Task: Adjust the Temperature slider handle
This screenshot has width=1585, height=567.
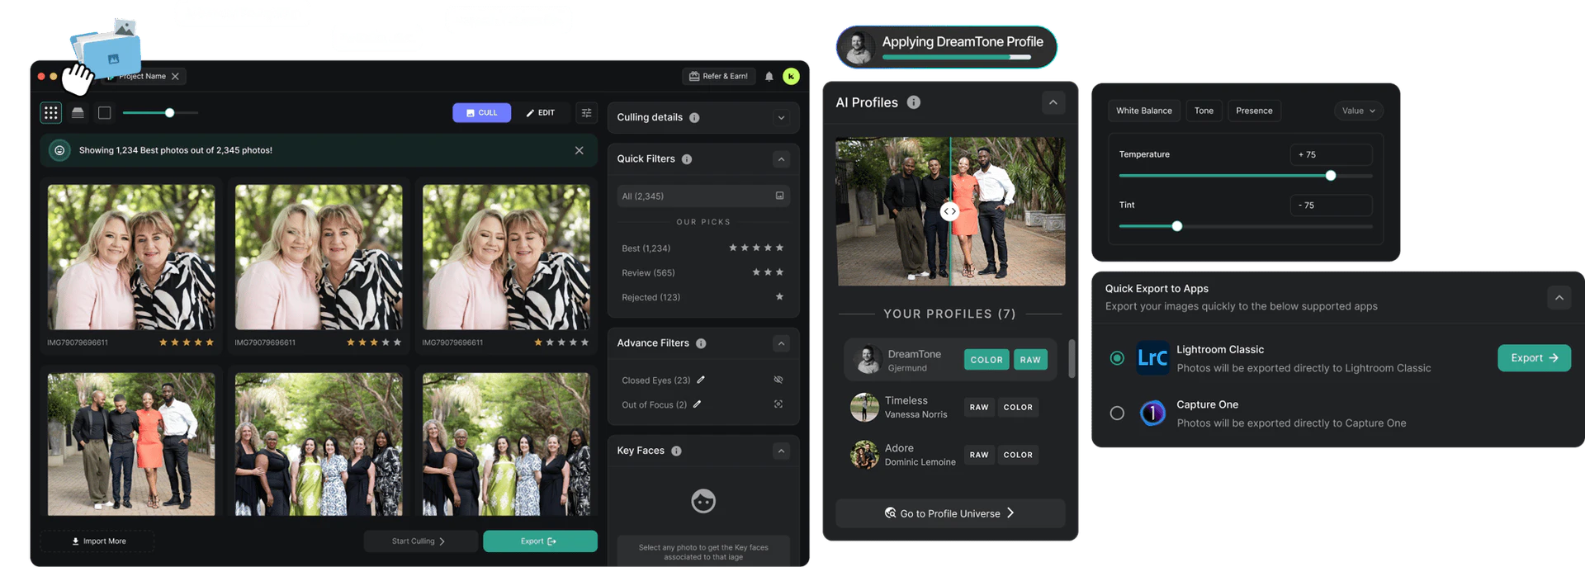Action: 1330,176
